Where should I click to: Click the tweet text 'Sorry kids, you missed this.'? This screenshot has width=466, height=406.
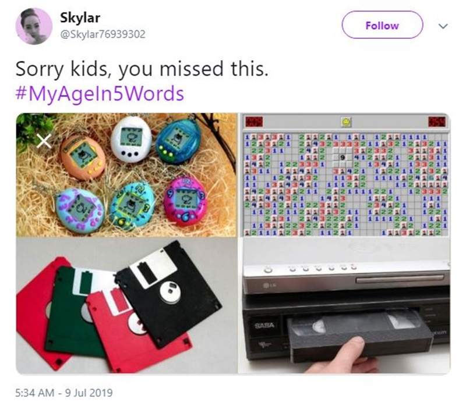point(142,69)
